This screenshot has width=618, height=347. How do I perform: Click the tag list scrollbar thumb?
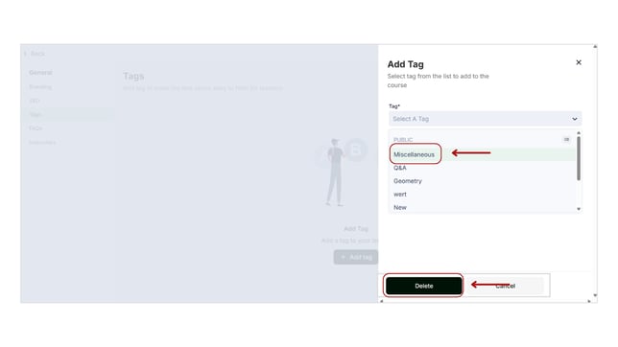click(x=579, y=158)
